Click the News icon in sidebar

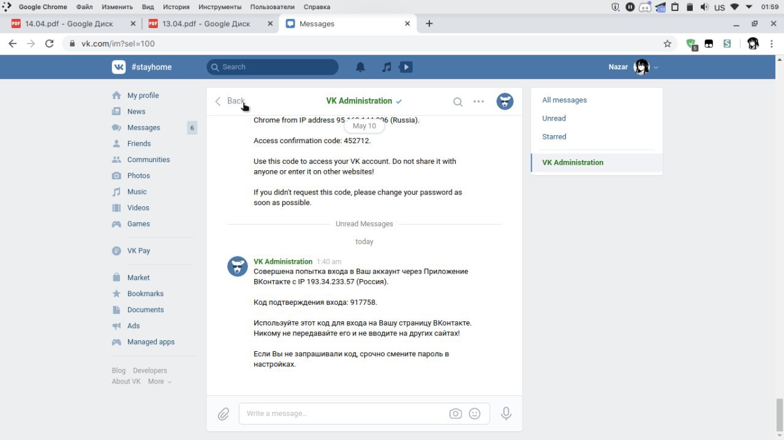(116, 111)
